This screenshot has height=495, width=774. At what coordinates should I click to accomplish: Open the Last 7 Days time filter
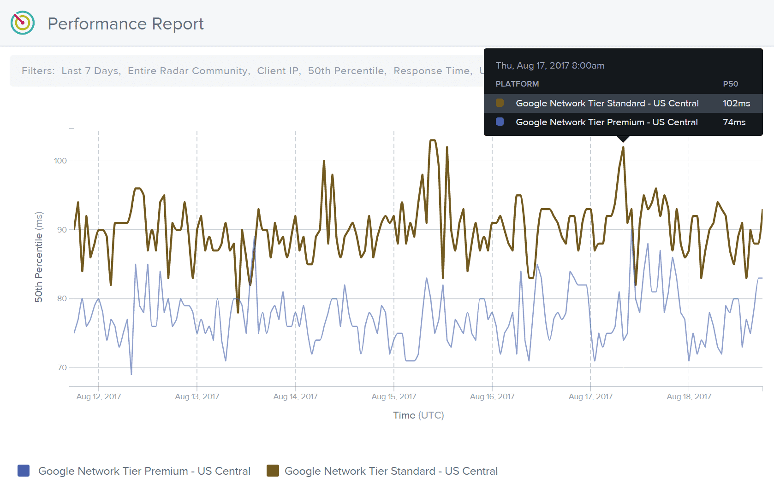(x=90, y=71)
